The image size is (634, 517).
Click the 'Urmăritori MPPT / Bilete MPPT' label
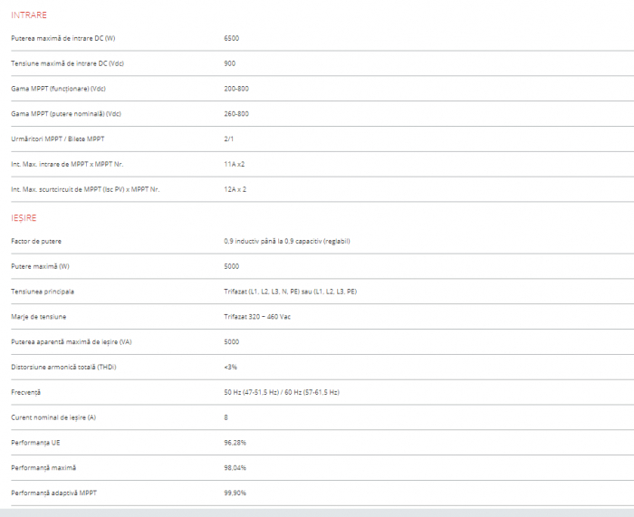click(58, 139)
